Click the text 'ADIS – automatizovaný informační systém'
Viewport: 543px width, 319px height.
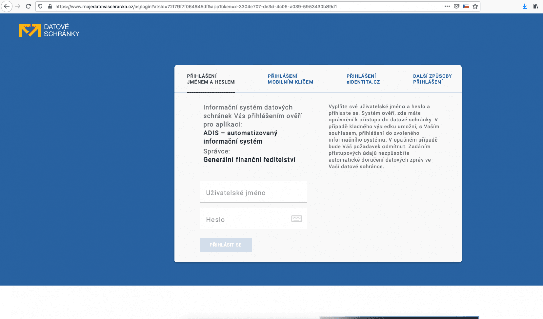pos(240,137)
